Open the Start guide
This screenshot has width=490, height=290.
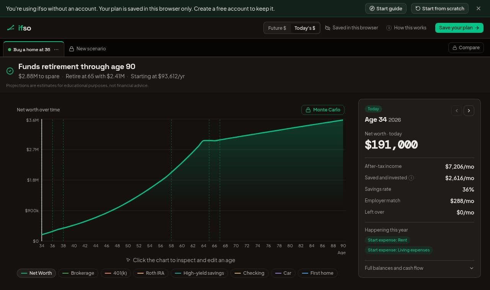point(386,8)
